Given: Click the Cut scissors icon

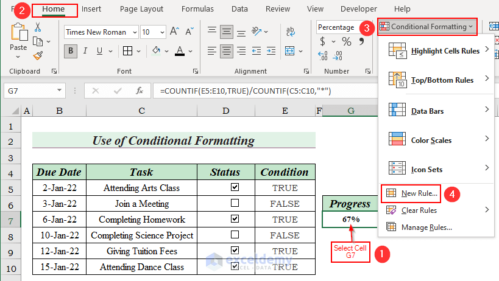Looking at the screenshot, I should tap(38, 27).
